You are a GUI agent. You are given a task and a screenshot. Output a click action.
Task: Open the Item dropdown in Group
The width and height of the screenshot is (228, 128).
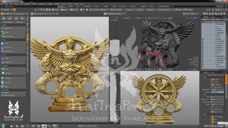click(x=217, y=97)
